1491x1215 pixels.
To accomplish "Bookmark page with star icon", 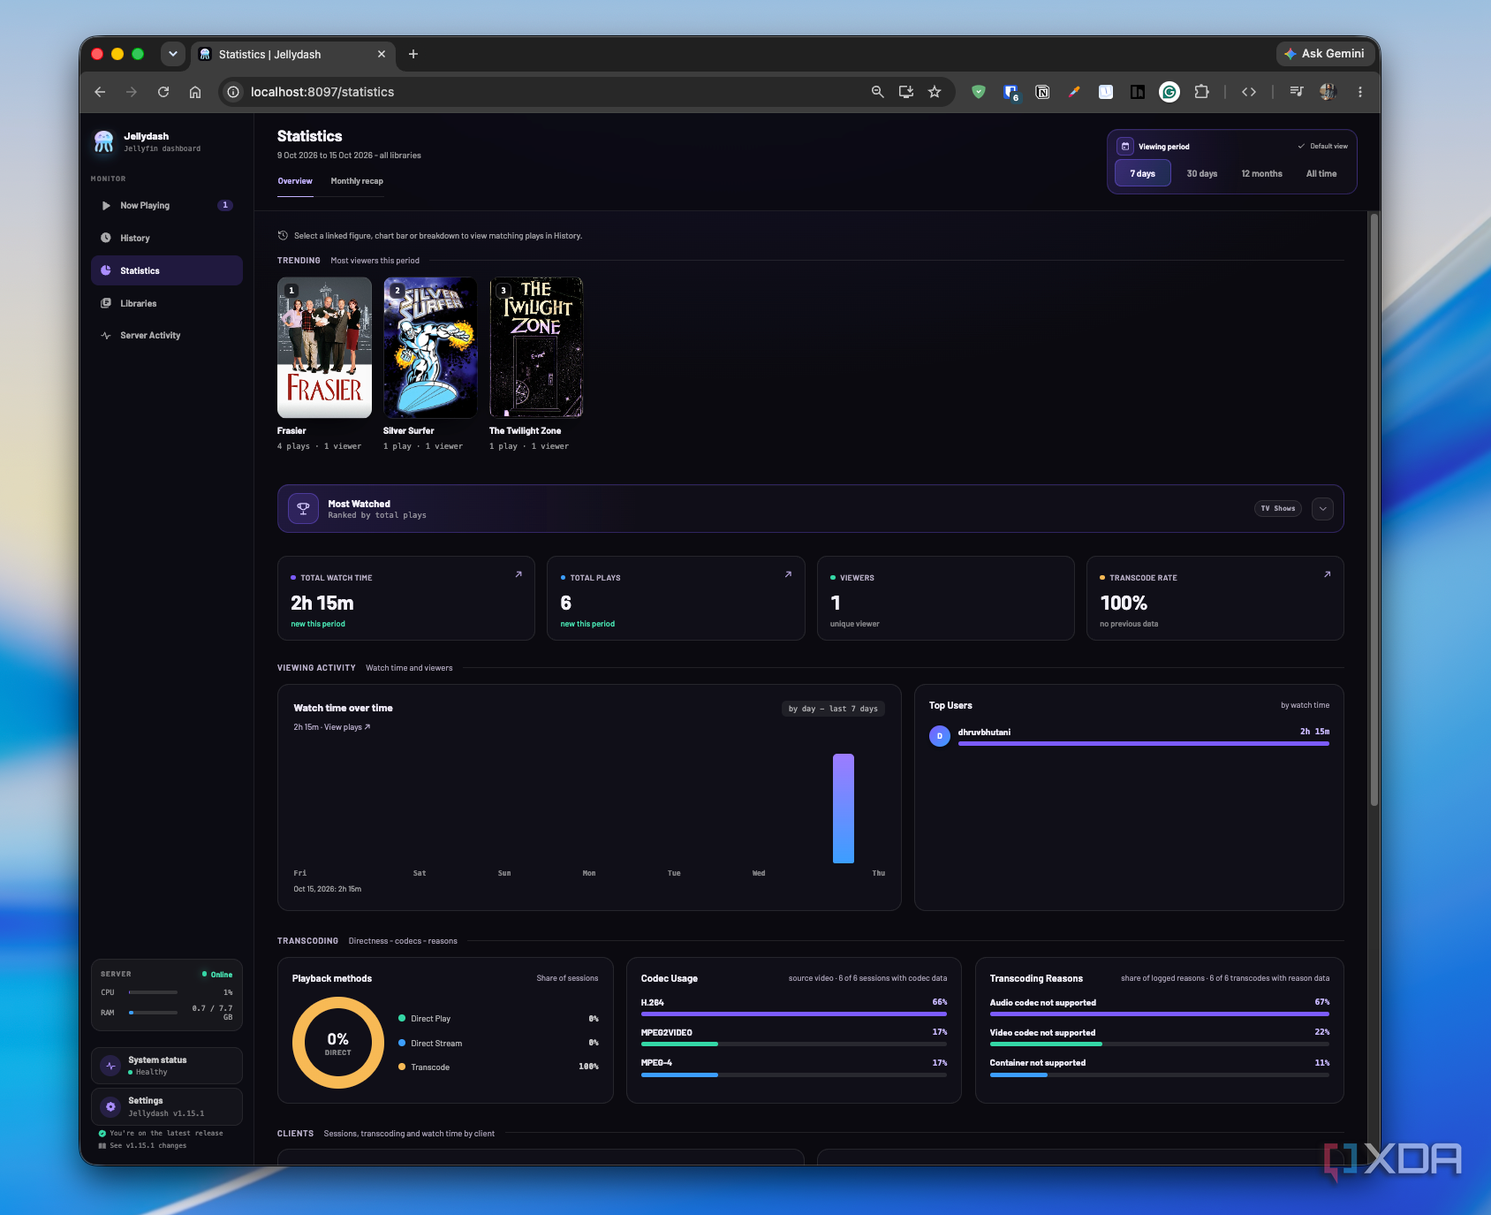I will pyautogui.click(x=935, y=92).
